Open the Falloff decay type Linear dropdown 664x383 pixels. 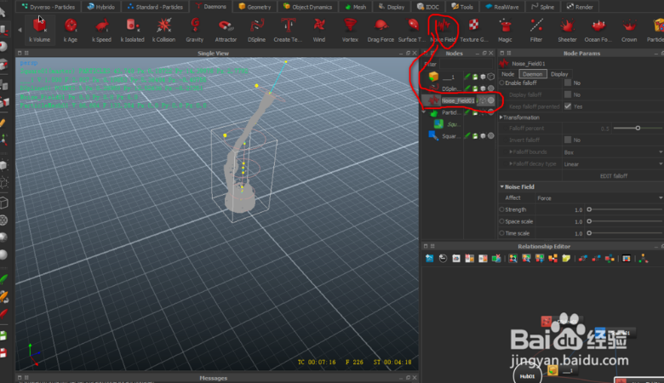pyautogui.click(x=612, y=163)
